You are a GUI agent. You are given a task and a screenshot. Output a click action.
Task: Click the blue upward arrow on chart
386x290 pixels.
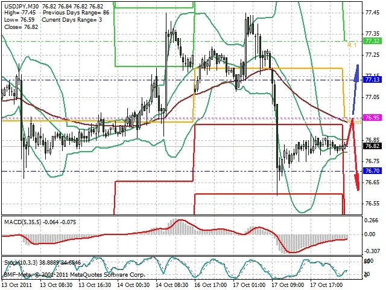[355, 89]
